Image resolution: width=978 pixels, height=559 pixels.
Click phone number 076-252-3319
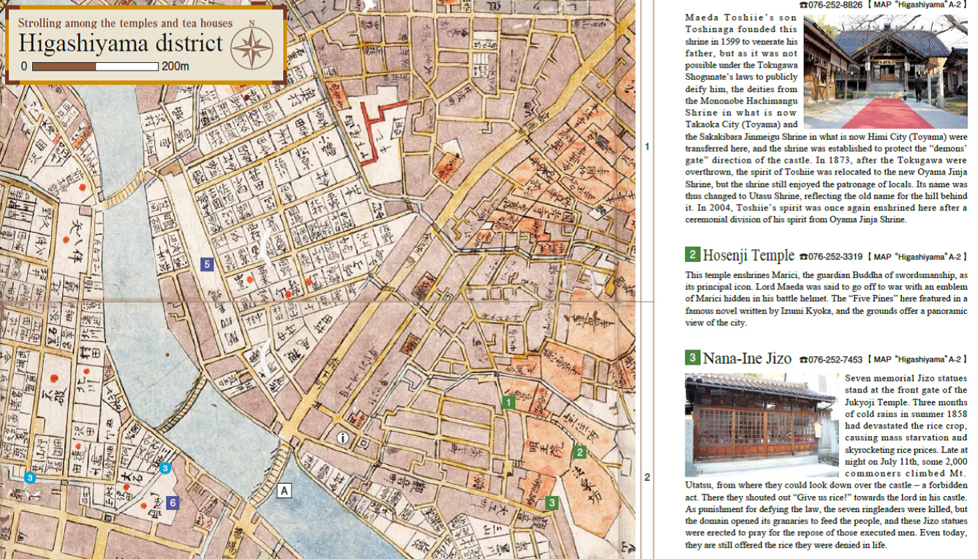[x=836, y=256]
